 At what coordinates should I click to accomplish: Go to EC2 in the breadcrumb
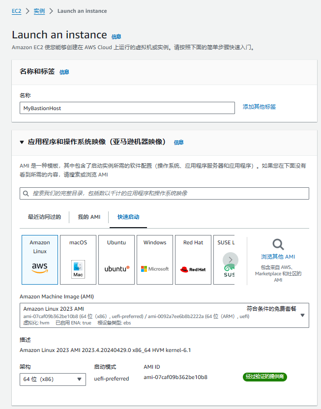(x=16, y=11)
